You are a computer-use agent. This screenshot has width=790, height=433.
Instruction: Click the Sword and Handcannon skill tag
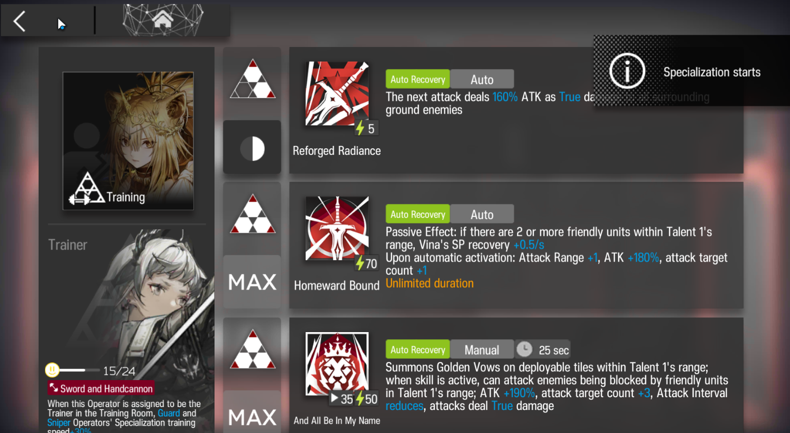pyautogui.click(x=101, y=388)
